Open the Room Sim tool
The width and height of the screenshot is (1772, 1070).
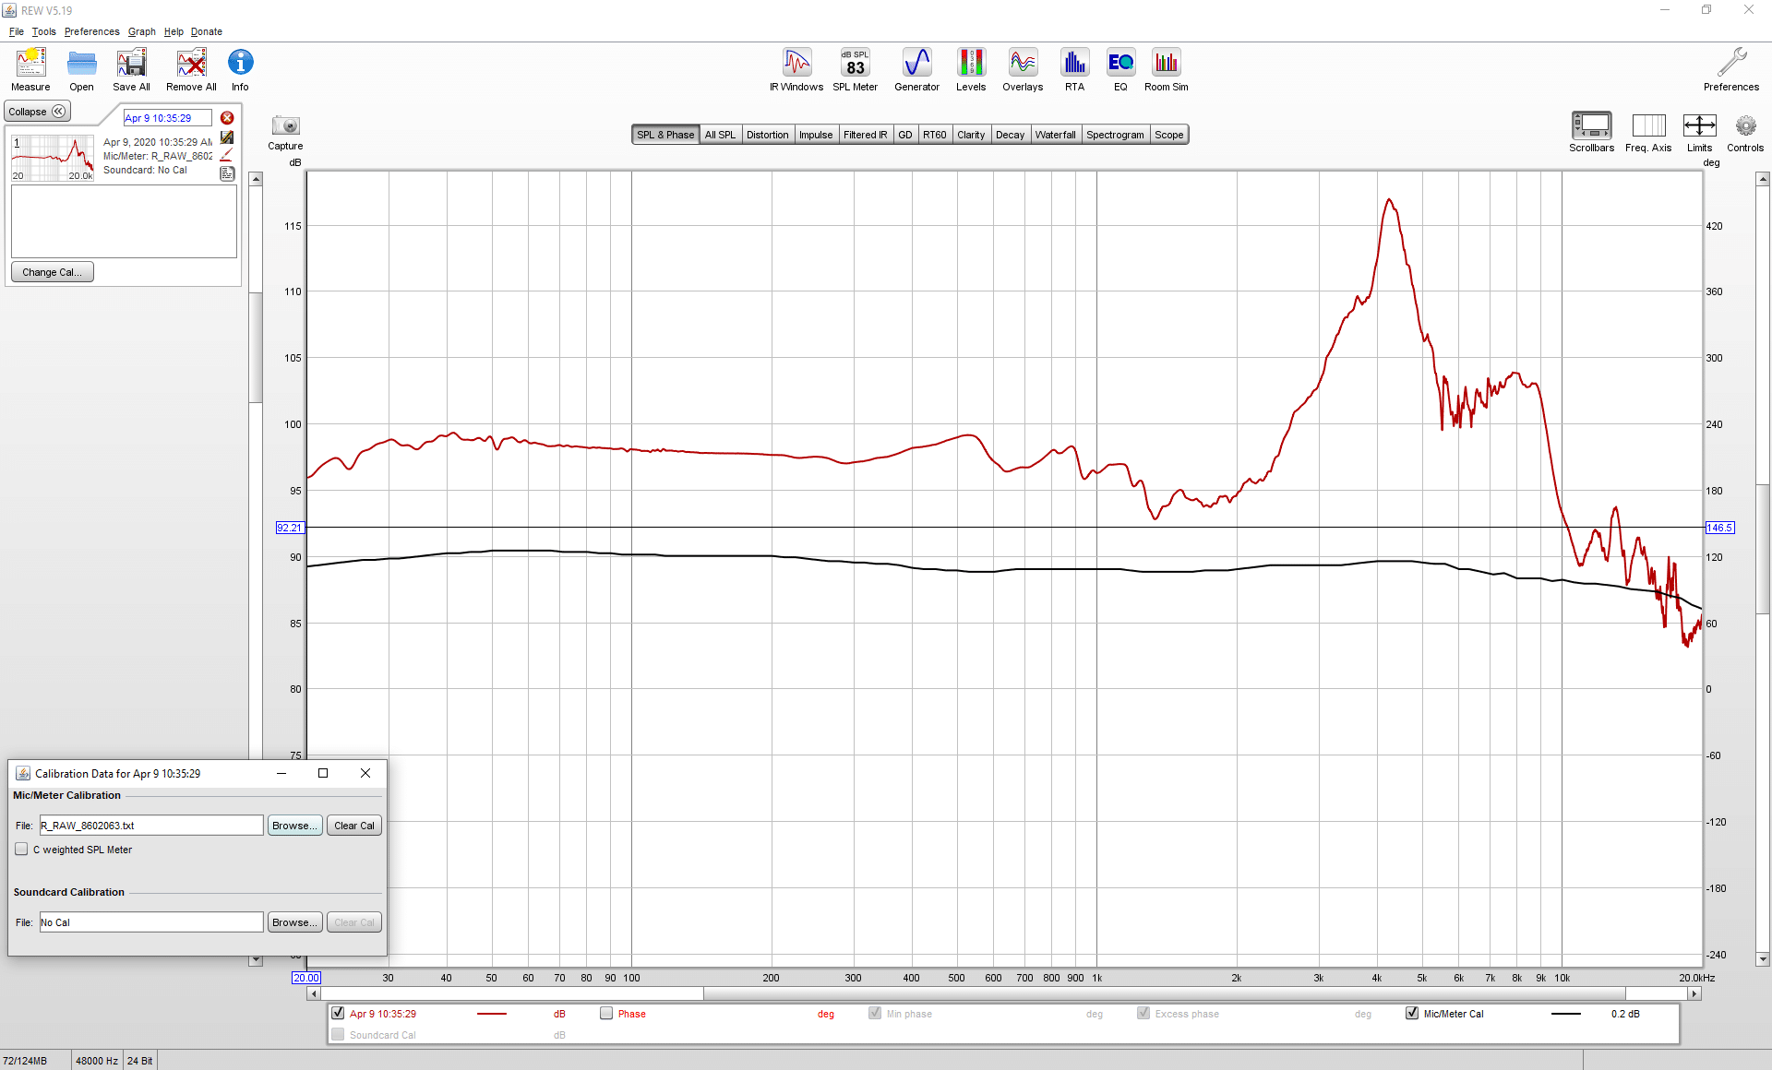coord(1167,70)
